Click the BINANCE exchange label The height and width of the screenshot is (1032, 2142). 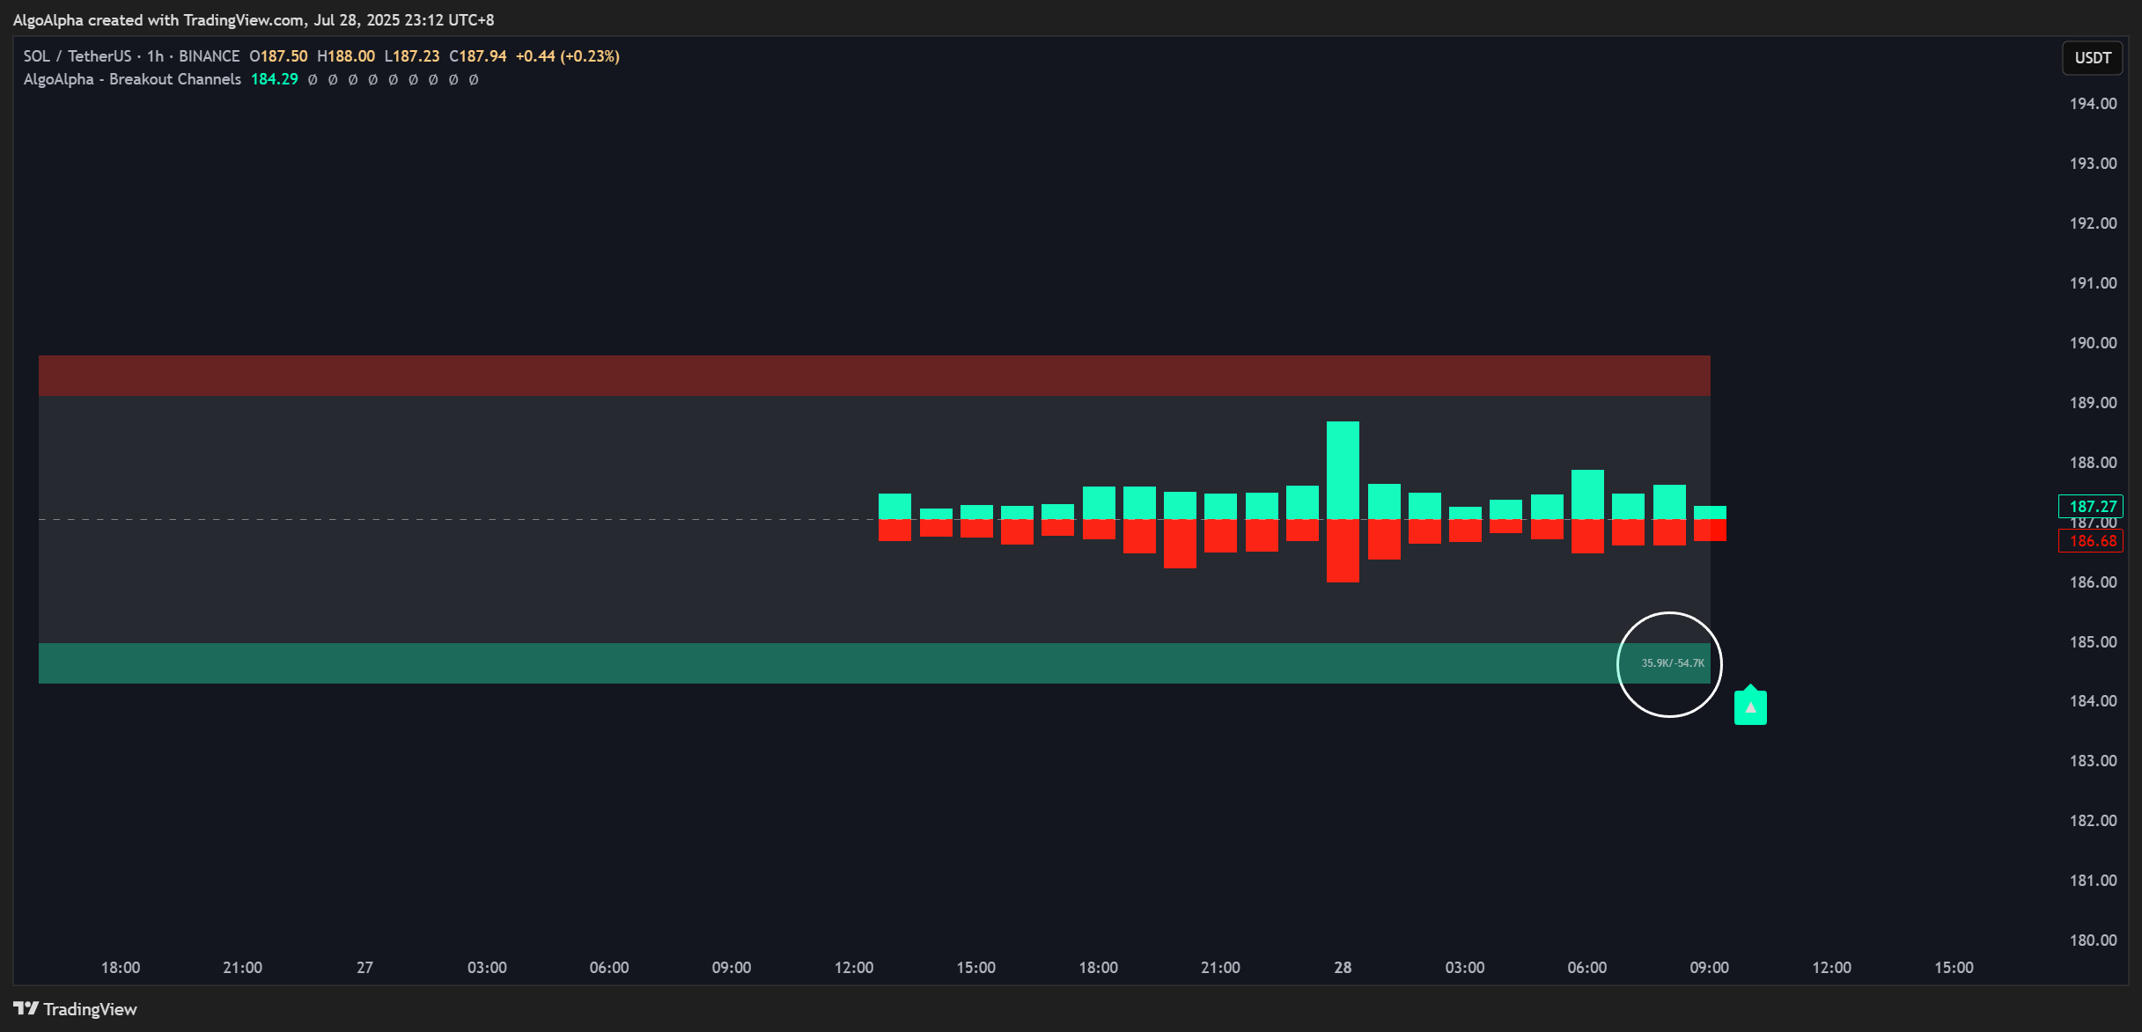tap(210, 56)
